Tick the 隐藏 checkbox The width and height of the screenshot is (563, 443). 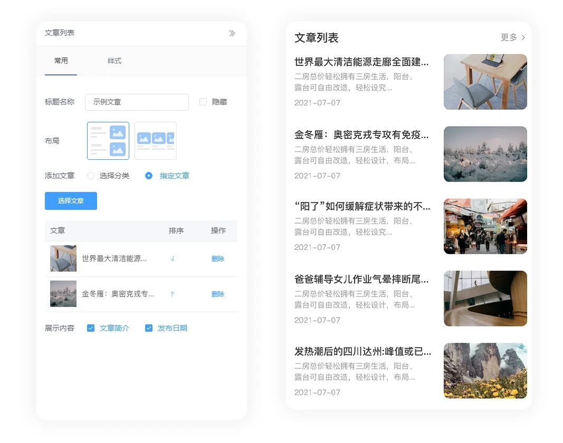(203, 102)
